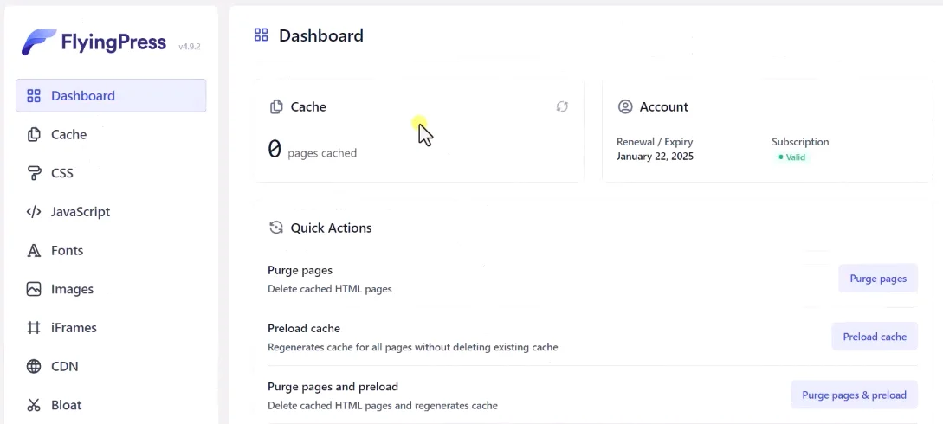The height and width of the screenshot is (424, 943).
Task: Click the CSS paint roller icon
Action: coord(34,173)
